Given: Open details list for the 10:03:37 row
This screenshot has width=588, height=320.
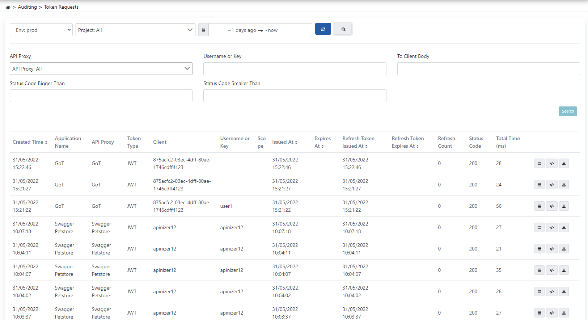Looking at the screenshot, I should 539,313.
